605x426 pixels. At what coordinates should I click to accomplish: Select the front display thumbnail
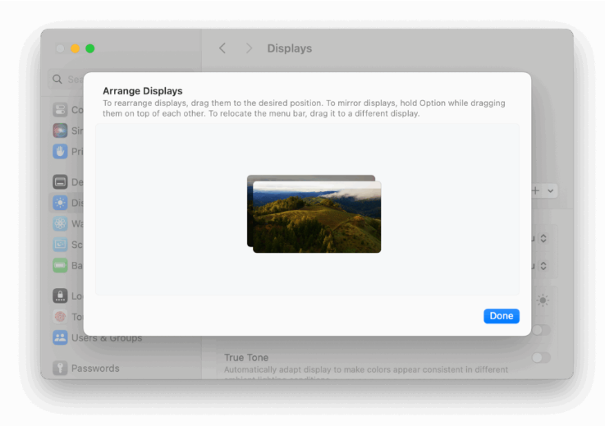click(x=317, y=218)
